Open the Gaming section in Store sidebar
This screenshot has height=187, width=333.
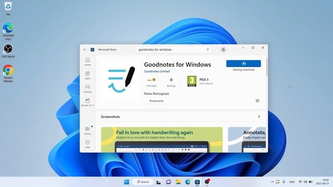click(87, 89)
